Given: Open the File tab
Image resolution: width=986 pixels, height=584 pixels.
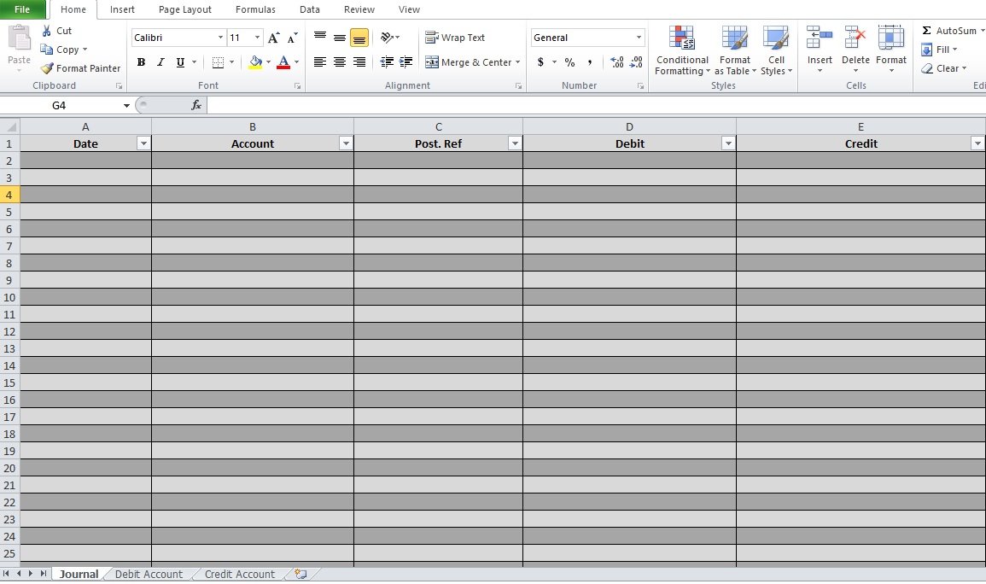Looking at the screenshot, I should [x=22, y=9].
